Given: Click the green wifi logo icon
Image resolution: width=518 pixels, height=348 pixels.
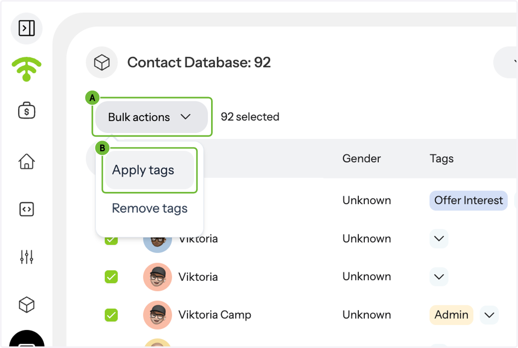Looking at the screenshot, I should coord(26,69).
